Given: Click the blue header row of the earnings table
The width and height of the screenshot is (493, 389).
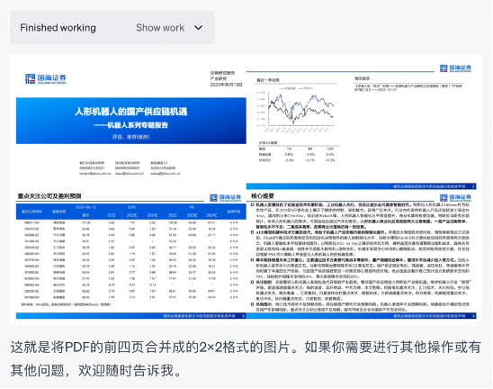Looking at the screenshot, I should (131, 212).
